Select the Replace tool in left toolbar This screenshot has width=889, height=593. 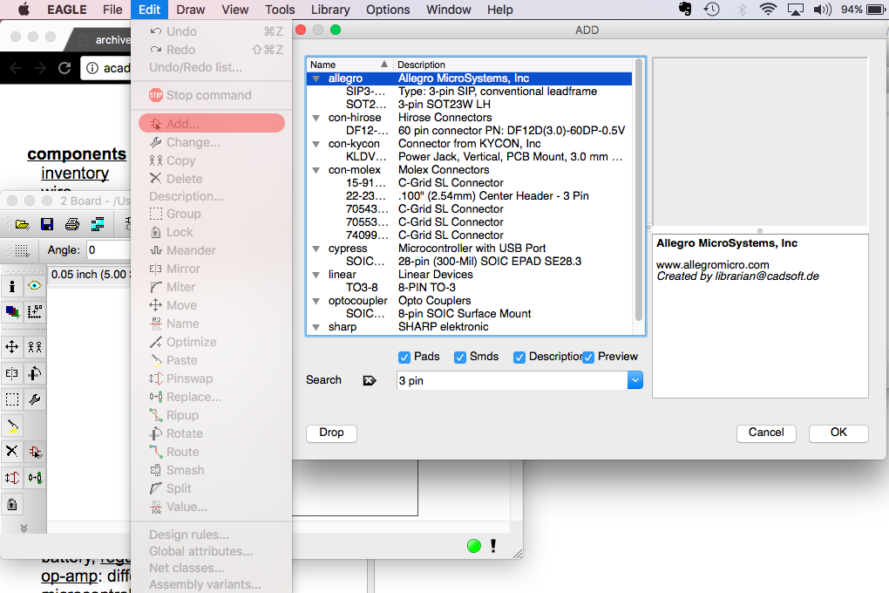click(35, 478)
